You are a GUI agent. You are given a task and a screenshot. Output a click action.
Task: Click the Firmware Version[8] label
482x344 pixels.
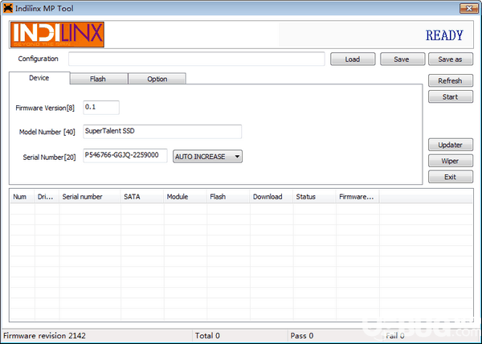tap(45, 108)
